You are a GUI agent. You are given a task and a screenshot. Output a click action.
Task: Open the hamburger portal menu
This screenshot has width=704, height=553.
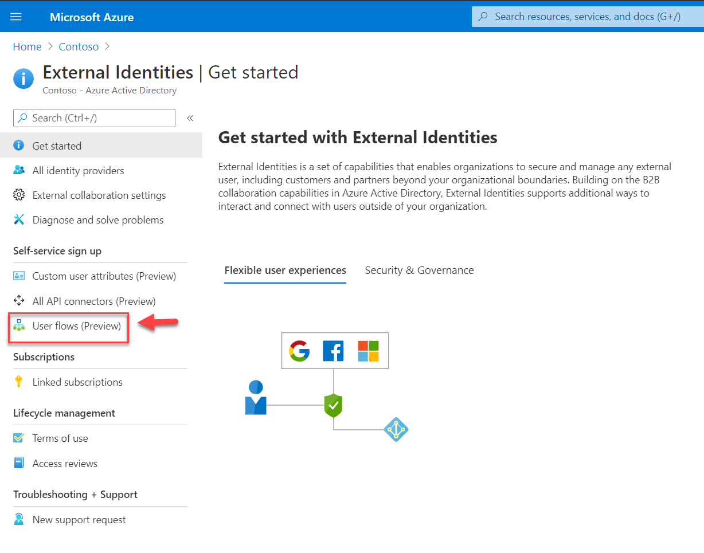pos(16,17)
